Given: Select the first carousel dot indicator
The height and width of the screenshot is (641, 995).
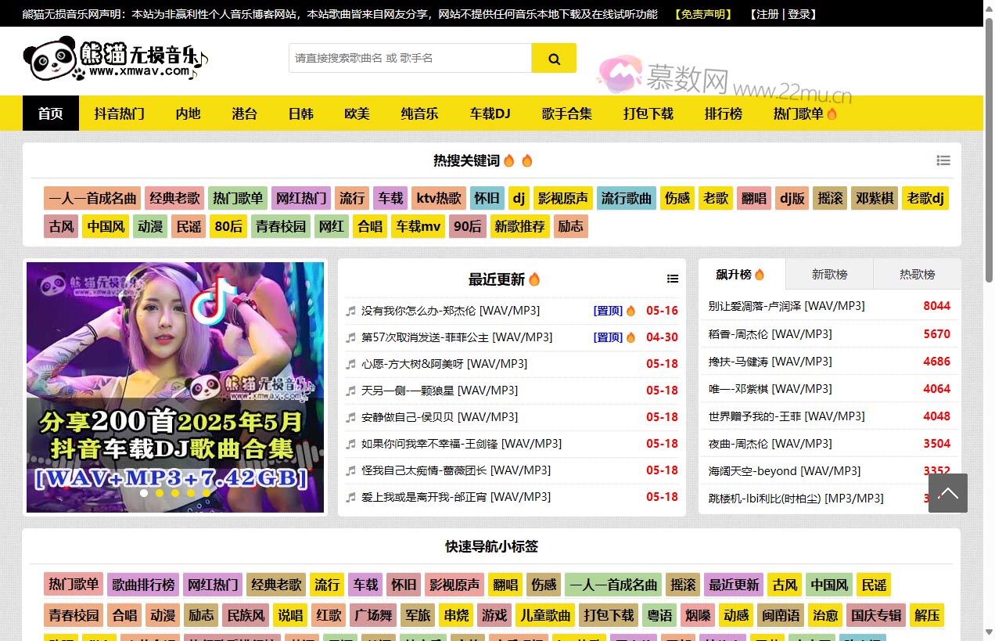Looking at the screenshot, I should click(144, 493).
